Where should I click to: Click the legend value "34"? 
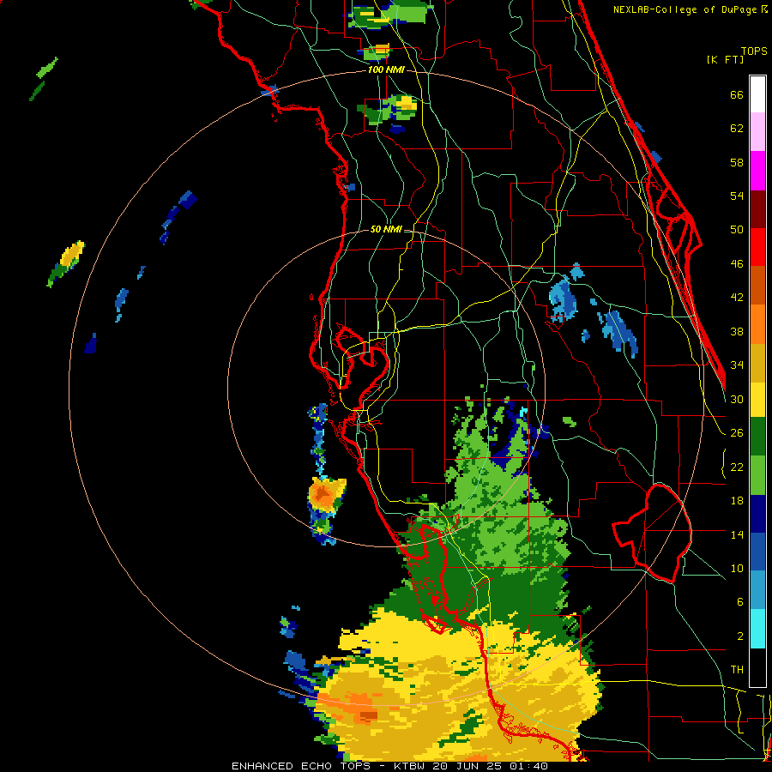pos(737,365)
